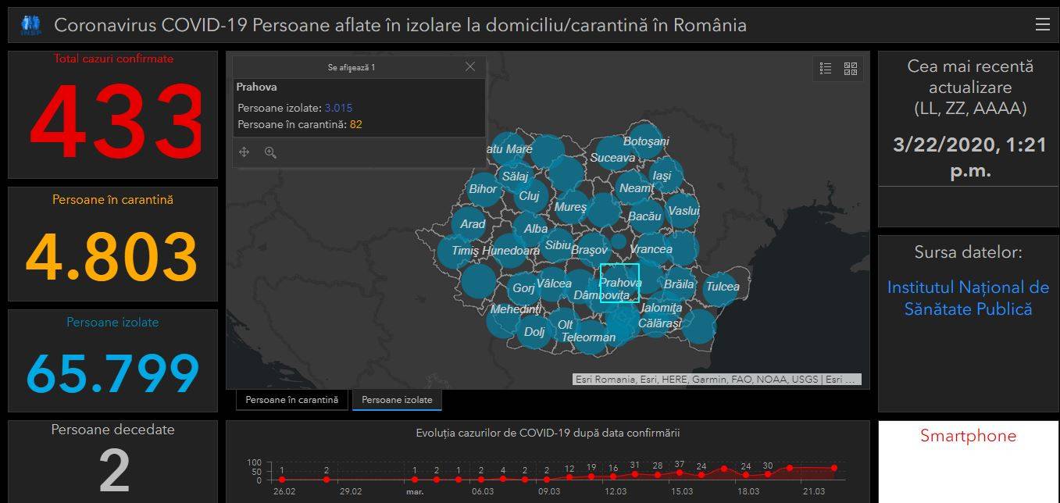Click the INSP logo in the header

[30, 23]
